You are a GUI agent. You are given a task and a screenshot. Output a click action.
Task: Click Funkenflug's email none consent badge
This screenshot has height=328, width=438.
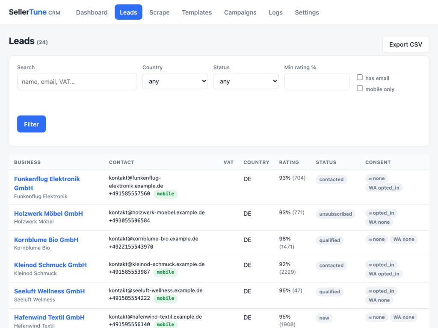tap(376, 178)
